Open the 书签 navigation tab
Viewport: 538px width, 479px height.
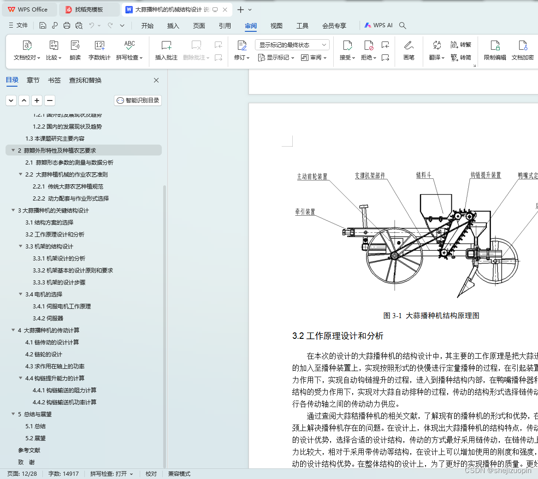coord(54,80)
